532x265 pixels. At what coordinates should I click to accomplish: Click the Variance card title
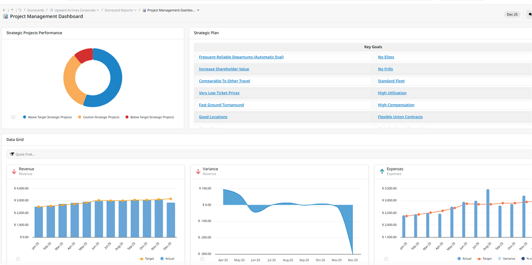(x=210, y=169)
